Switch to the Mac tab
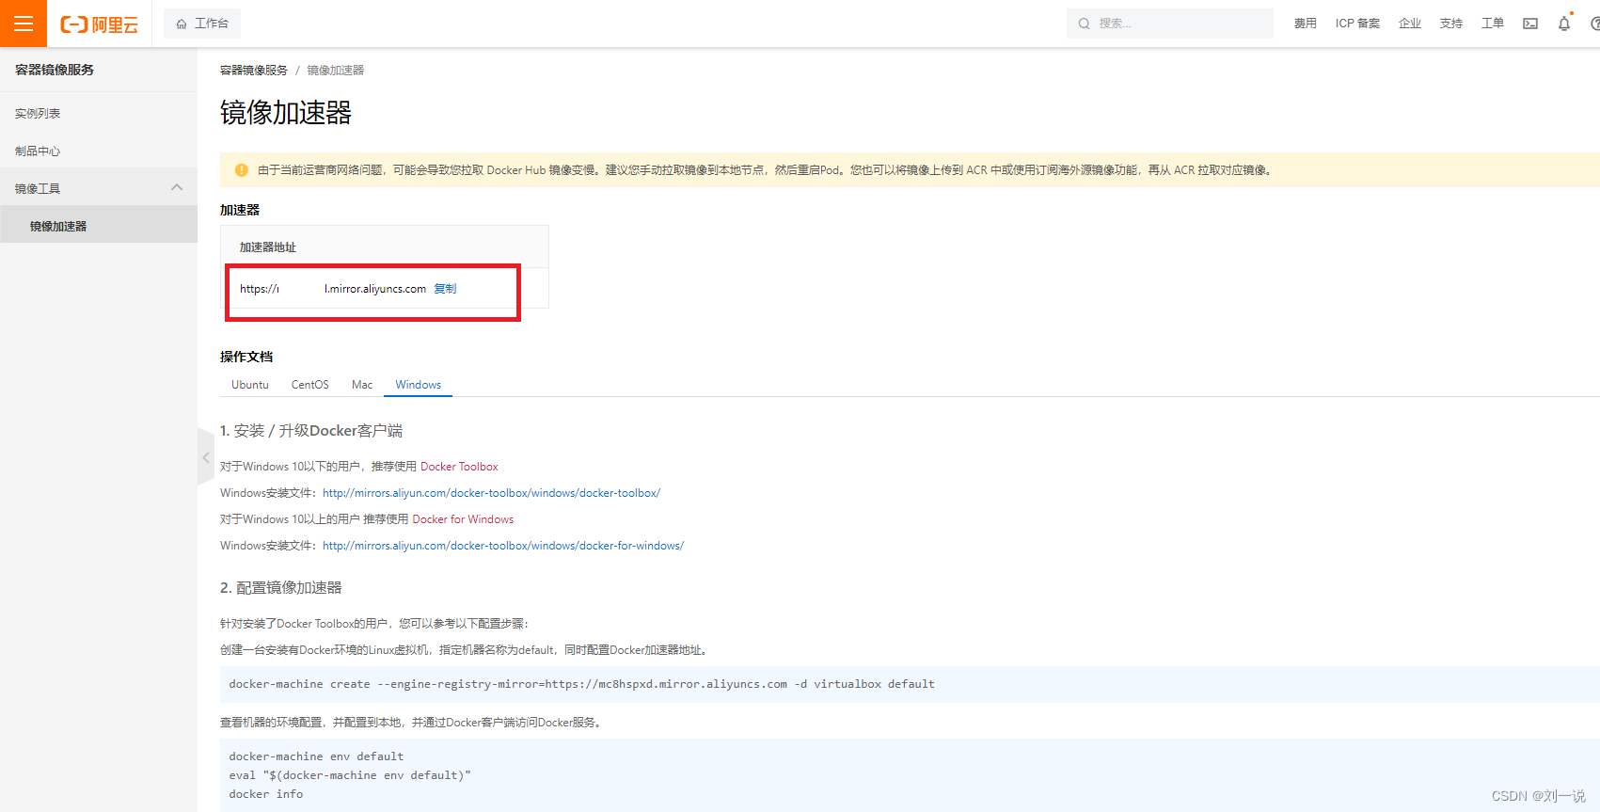 [x=362, y=385]
